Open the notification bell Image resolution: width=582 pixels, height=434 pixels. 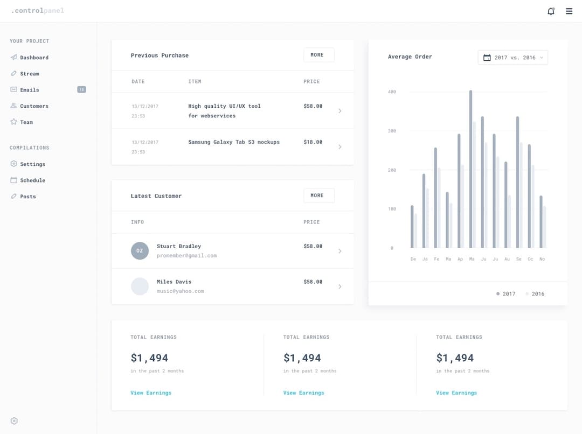pyautogui.click(x=551, y=11)
